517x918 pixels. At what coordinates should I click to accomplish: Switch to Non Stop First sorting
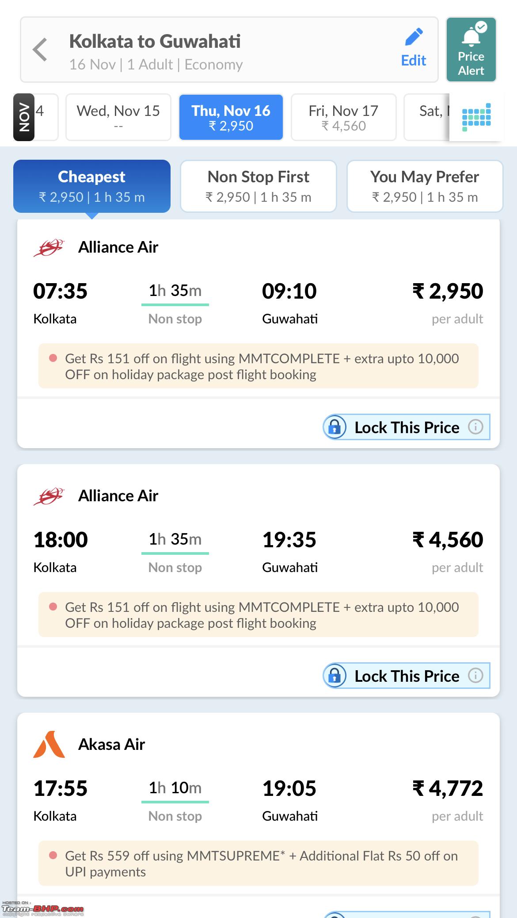coord(258,186)
